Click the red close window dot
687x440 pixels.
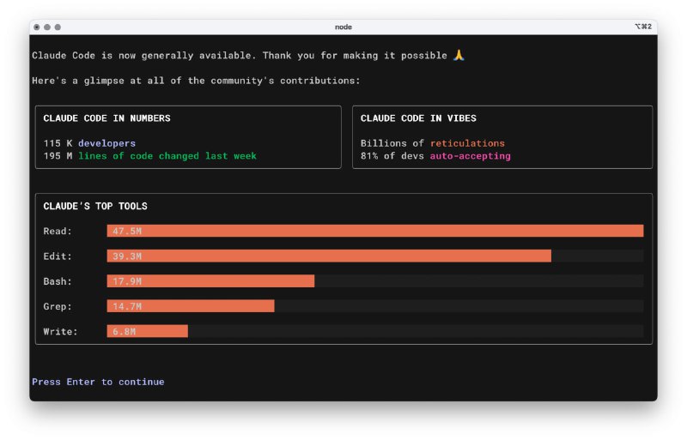click(37, 27)
